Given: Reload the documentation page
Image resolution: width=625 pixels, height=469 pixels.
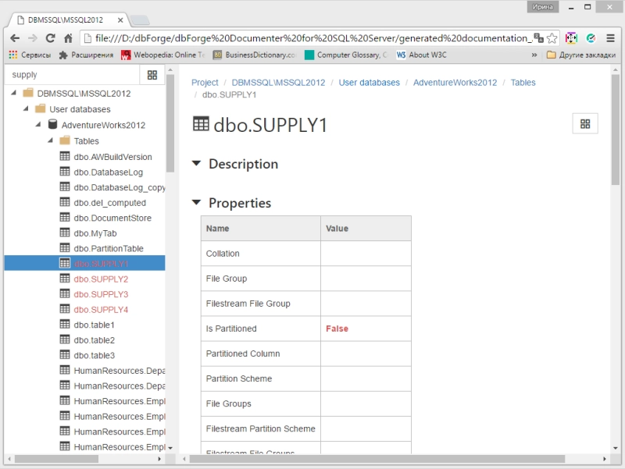Looking at the screenshot, I should [50, 38].
